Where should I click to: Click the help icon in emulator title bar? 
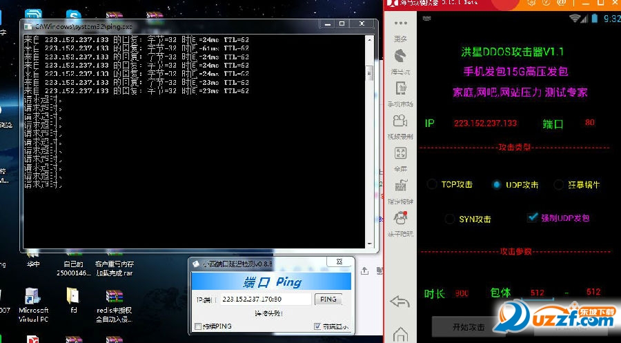(546, 3)
